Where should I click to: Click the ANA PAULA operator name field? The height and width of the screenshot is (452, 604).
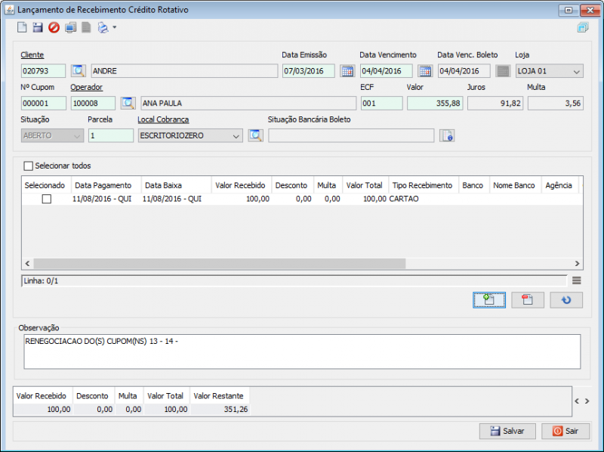248,104
